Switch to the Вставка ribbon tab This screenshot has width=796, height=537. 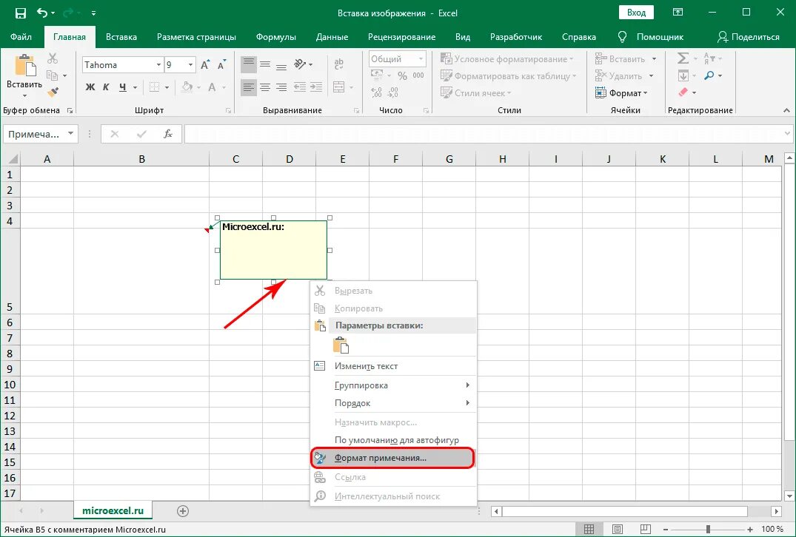tap(121, 37)
